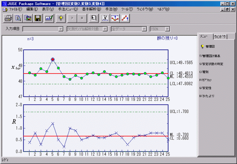Screen dimensions: 237x164
Task: Click the control-limit line chart icon
Action: (115, 18)
